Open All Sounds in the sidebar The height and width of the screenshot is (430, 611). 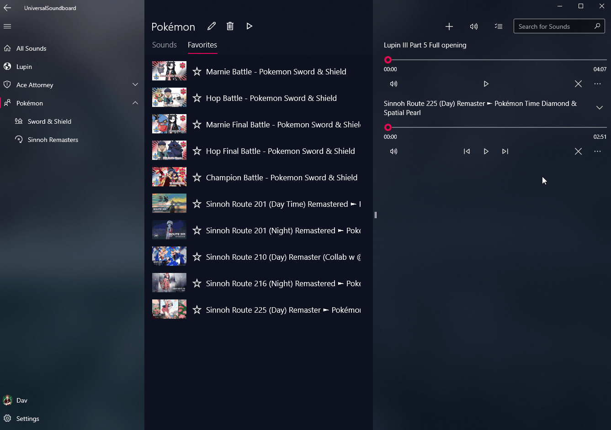(72, 48)
